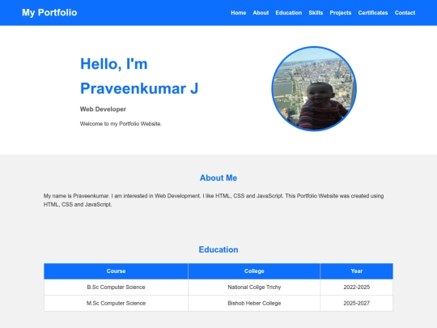Click the "National Collge Trichy" cell
Viewport: 437px width, 328px height.
[x=254, y=288]
